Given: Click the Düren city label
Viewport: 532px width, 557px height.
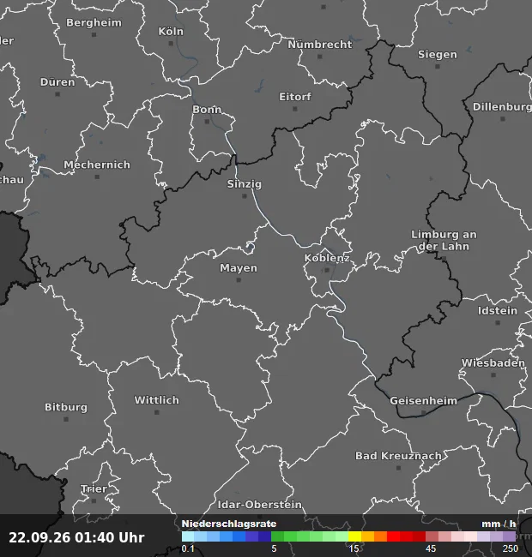Looking at the screenshot, I should click(x=57, y=82).
